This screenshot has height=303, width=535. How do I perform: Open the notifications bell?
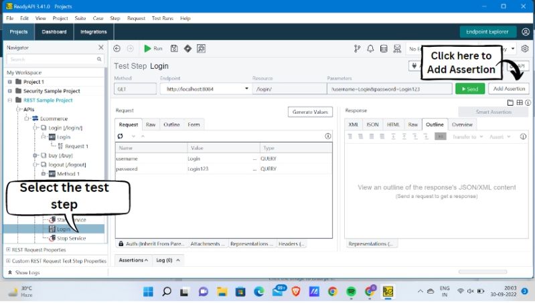(370, 49)
